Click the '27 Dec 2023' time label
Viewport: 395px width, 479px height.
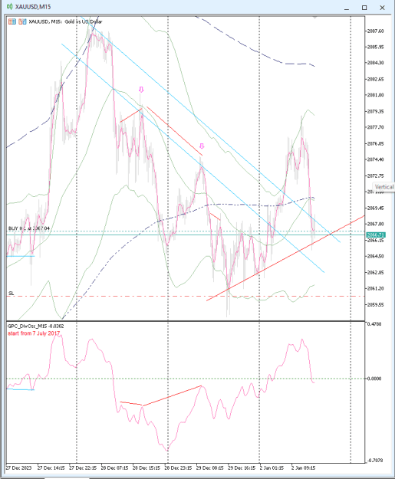click(19, 468)
